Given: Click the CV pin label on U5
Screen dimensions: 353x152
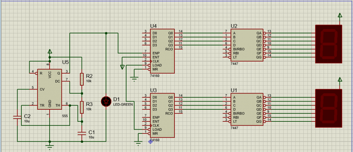Looking at the screenshot, I should (x=42, y=89).
